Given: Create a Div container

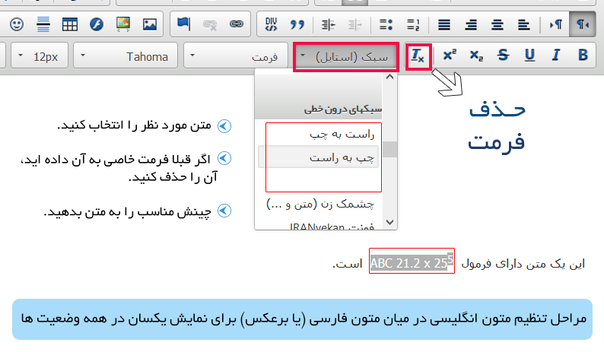Looking at the screenshot, I should (271, 24).
